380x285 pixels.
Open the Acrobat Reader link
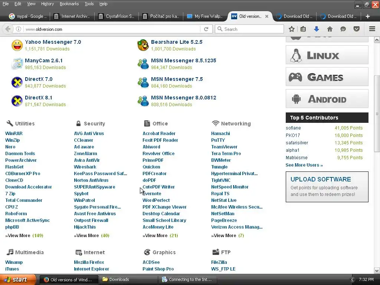pyautogui.click(x=159, y=134)
